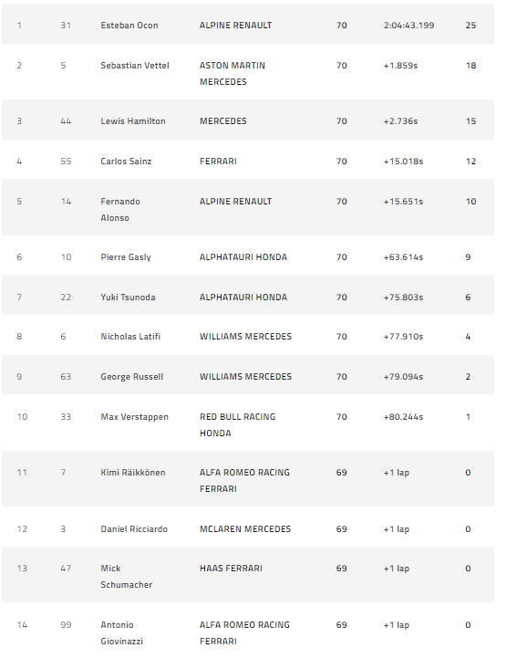This screenshot has width=507, height=658.
Task: Select Max Verstappen driver name
Action: (134, 417)
